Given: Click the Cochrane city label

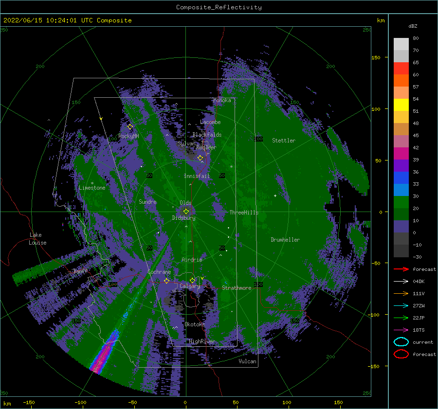Looking at the screenshot, I should (159, 272).
